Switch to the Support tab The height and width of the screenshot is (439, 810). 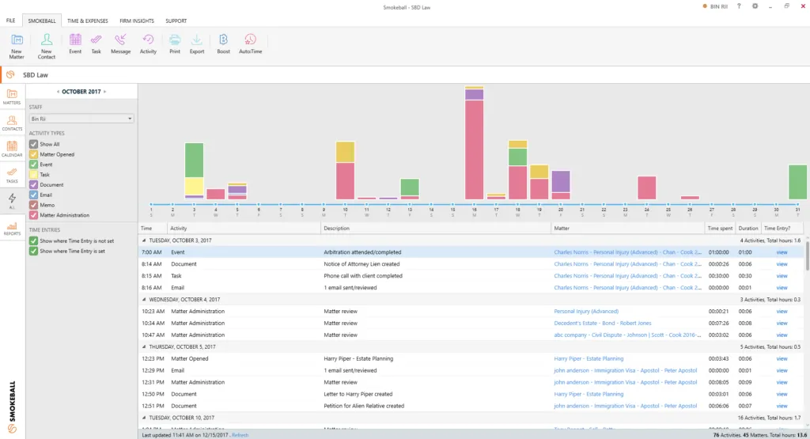(x=176, y=21)
